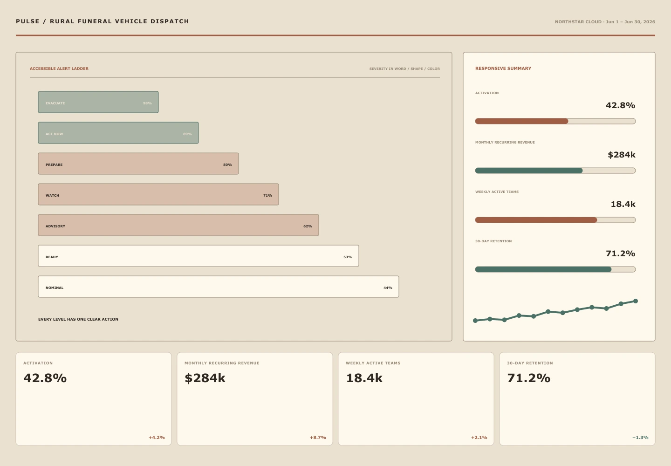This screenshot has height=466, width=671.
Task: Click the Accessible Alert Ladder heading
Action: [x=59, y=69]
